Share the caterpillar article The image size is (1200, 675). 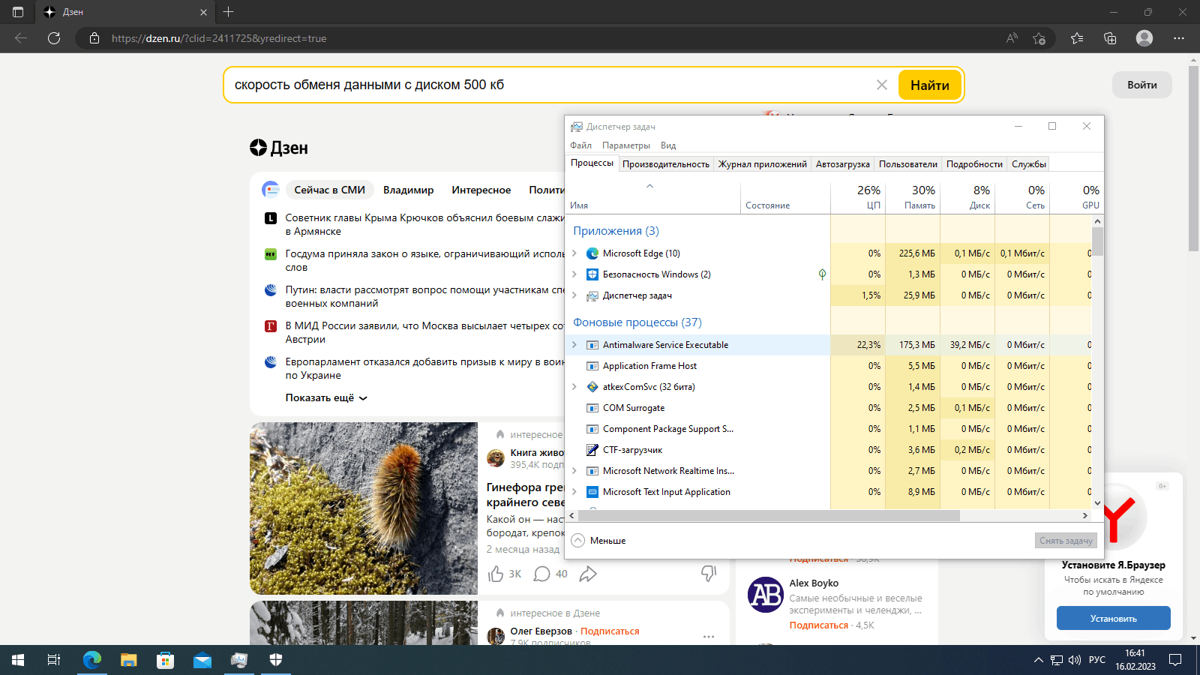pos(588,574)
